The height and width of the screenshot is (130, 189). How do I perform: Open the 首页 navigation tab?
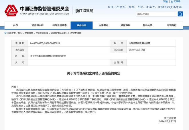click(15, 25)
